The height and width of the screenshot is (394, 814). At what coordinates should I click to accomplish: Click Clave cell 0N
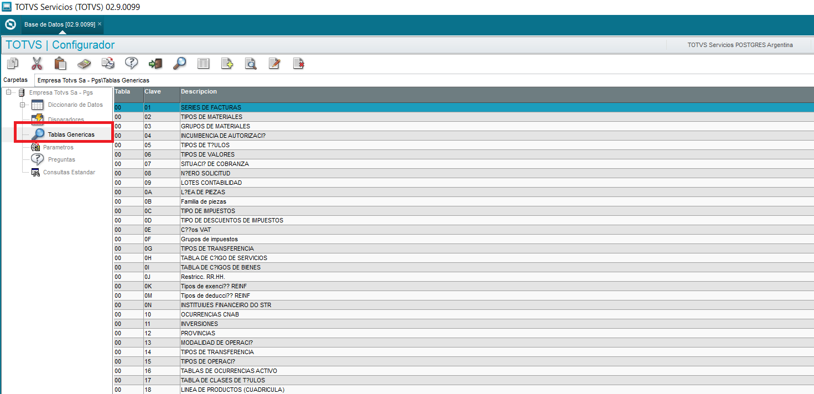(162, 305)
